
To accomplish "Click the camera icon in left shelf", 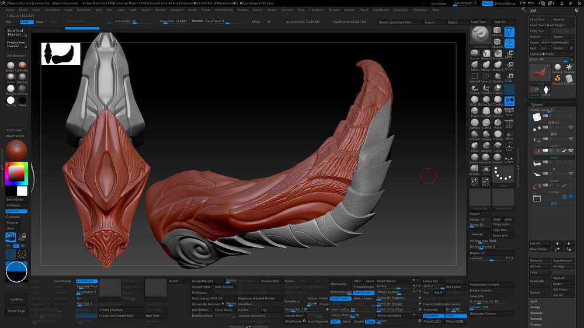I will pos(11,237).
